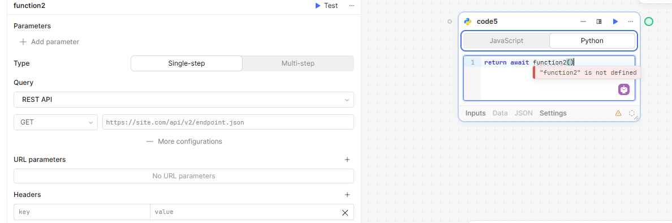Open the Inputs tab in code5
This screenshot has height=223, width=672.
pos(475,113)
